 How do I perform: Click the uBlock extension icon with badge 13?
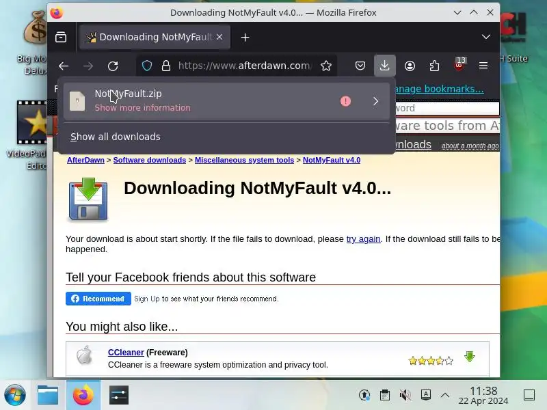(x=459, y=65)
